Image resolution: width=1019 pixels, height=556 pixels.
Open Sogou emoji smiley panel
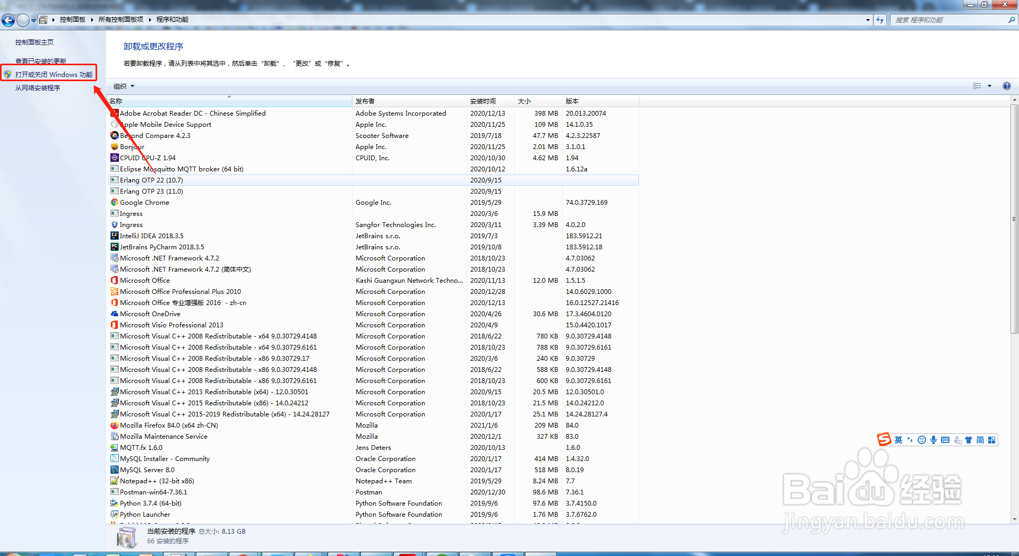click(x=922, y=440)
